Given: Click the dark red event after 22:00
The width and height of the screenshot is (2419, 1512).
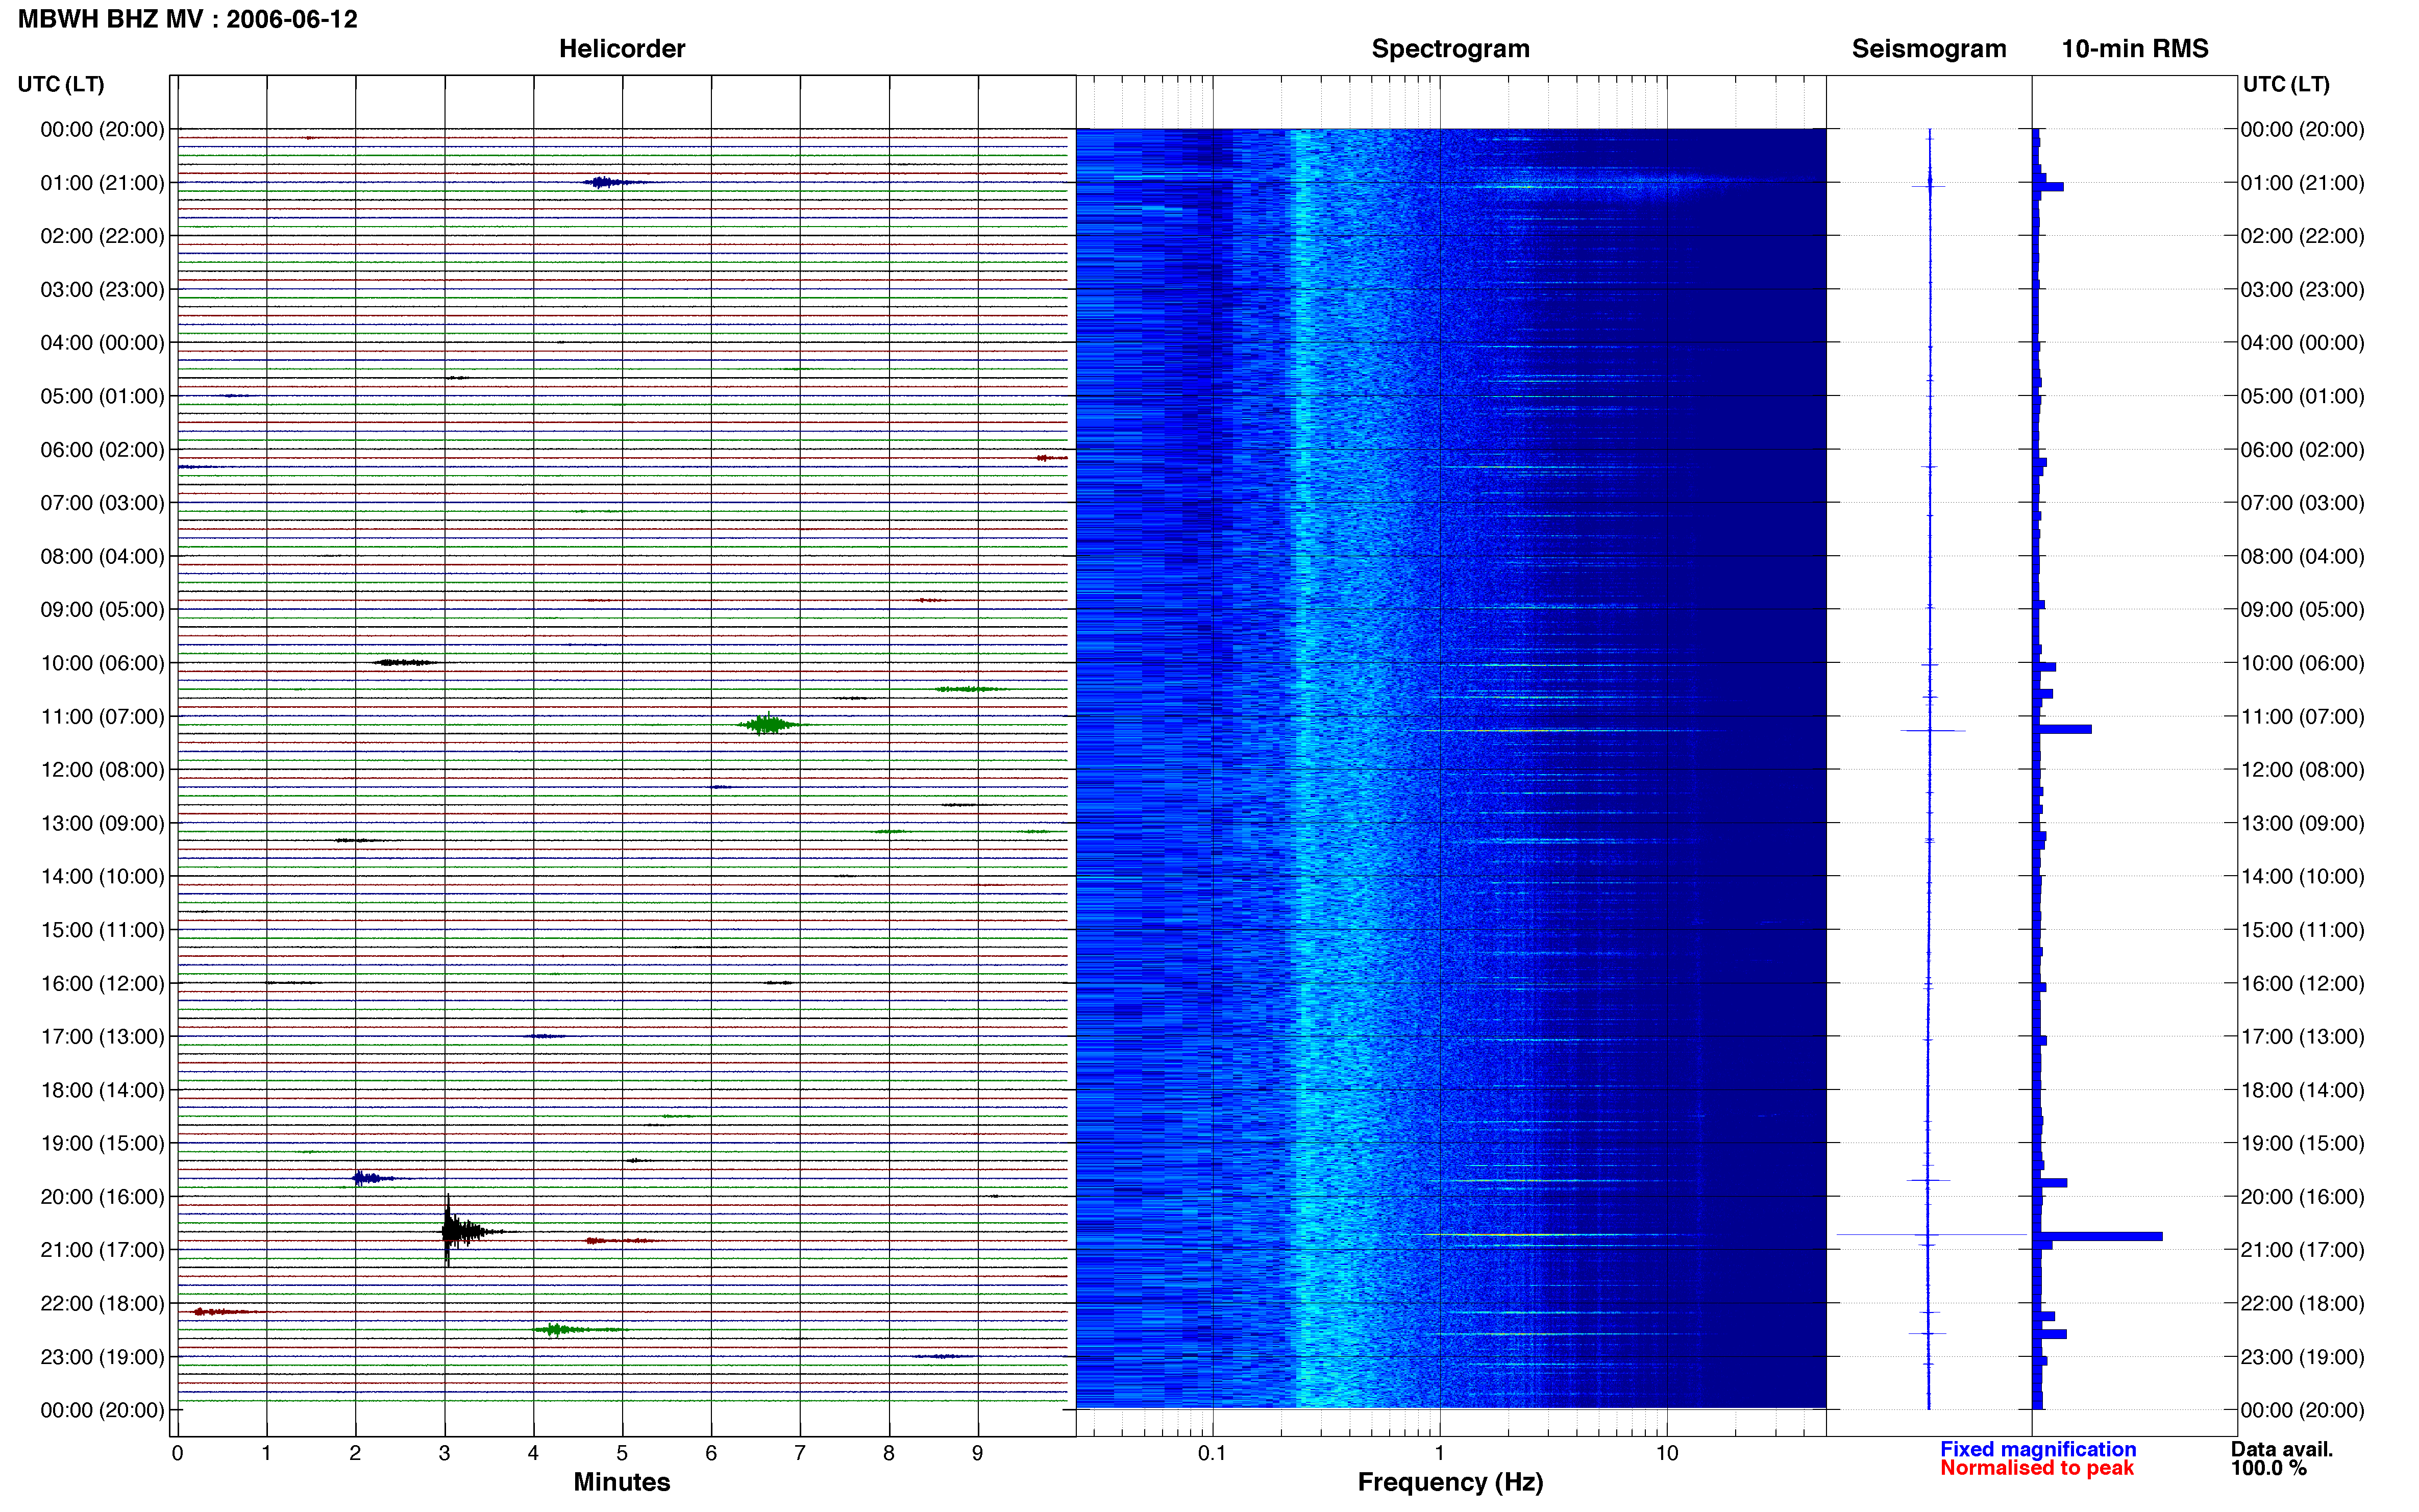Looking at the screenshot, I should pos(228,1311).
